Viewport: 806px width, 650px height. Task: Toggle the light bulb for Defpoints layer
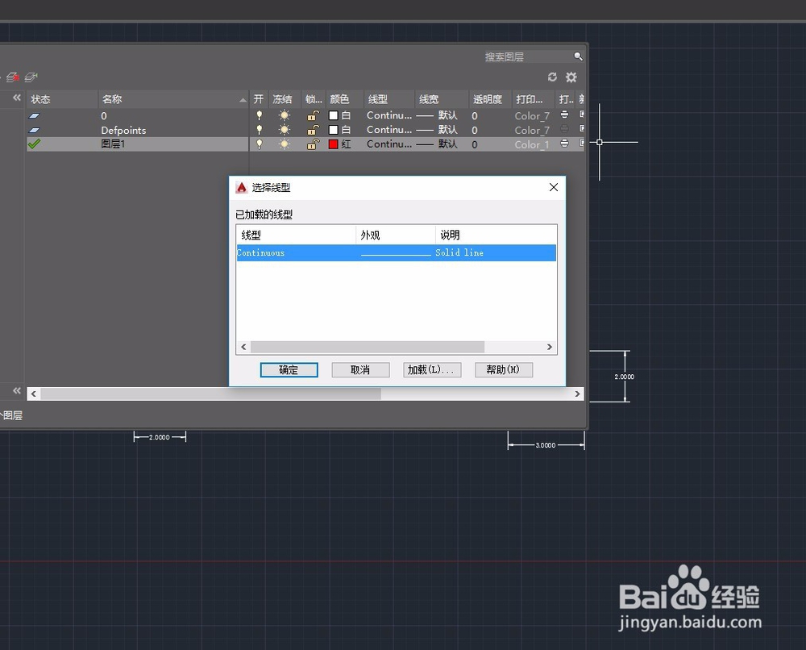[260, 130]
